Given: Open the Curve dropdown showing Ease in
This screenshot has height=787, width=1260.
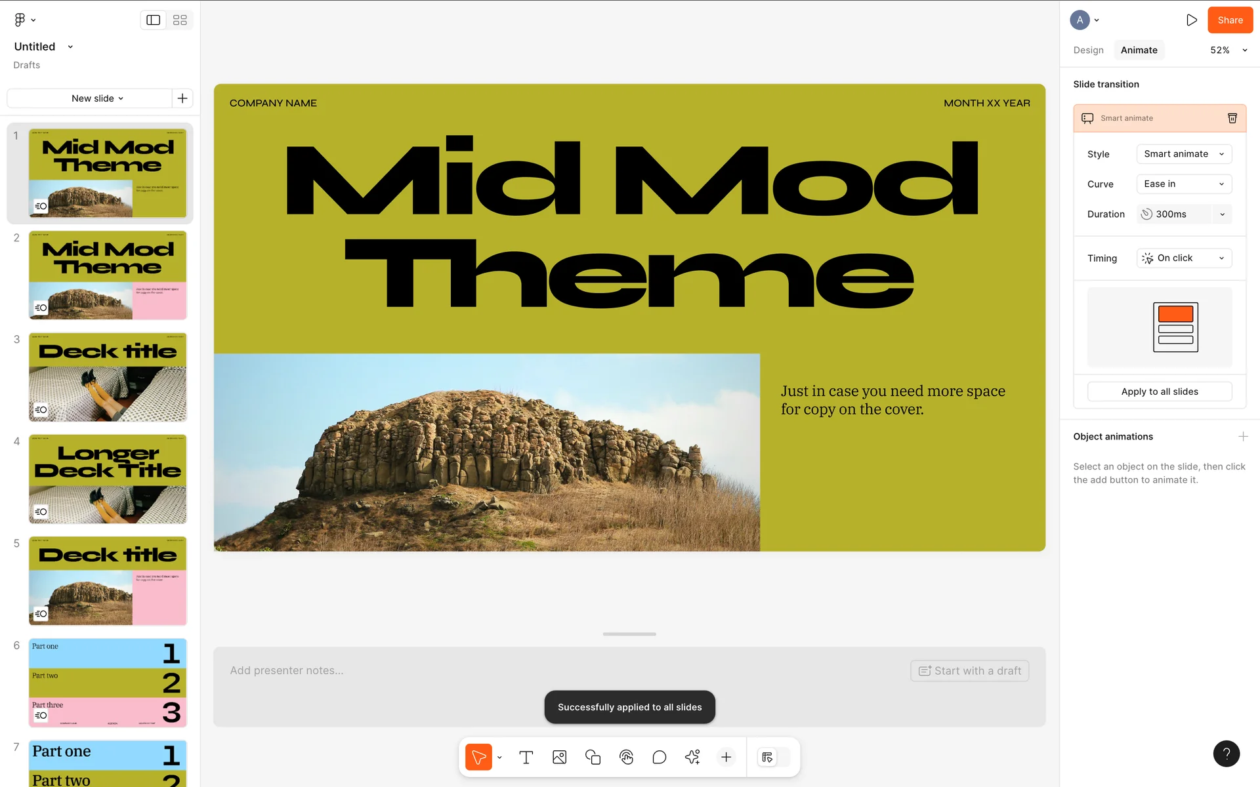Looking at the screenshot, I should pos(1183,184).
